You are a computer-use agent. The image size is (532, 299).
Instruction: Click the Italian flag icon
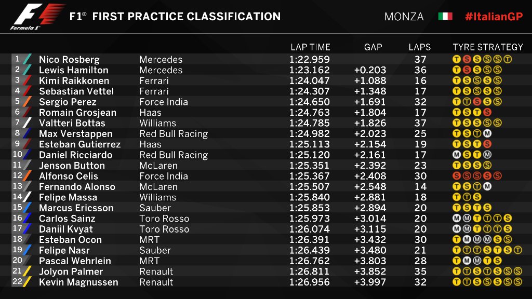[445, 17]
